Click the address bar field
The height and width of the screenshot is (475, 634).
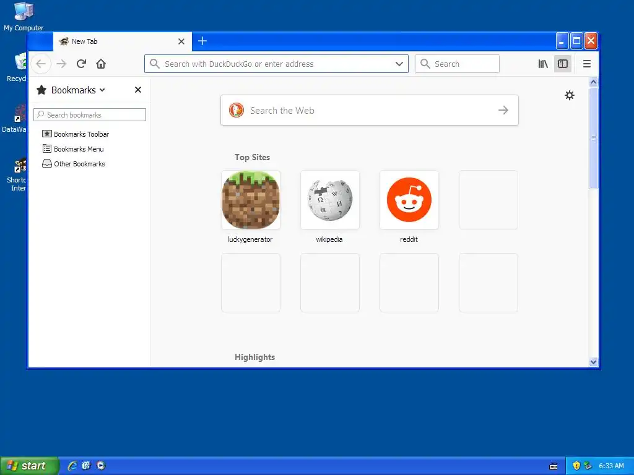[x=276, y=64]
